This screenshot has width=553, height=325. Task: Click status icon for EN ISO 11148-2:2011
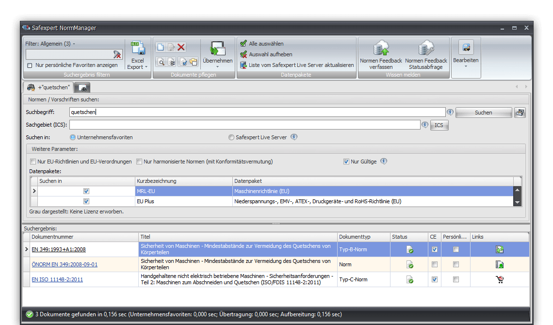409,279
